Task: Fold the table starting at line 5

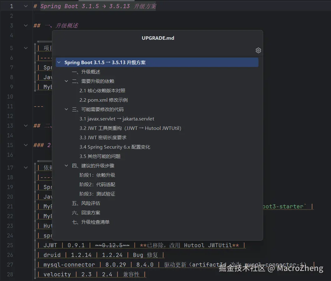Action: point(26,48)
